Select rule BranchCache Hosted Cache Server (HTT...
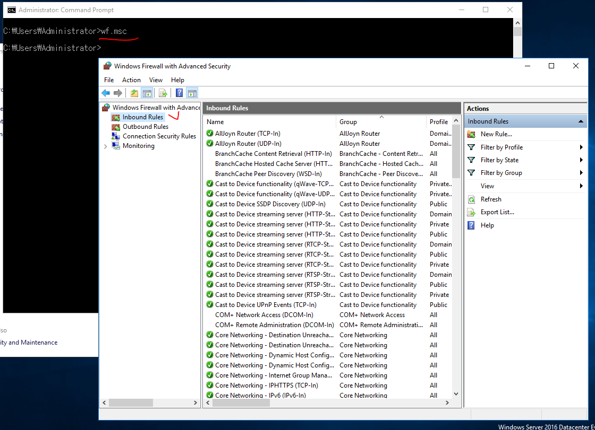595x430 pixels. (x=274, y=164)
